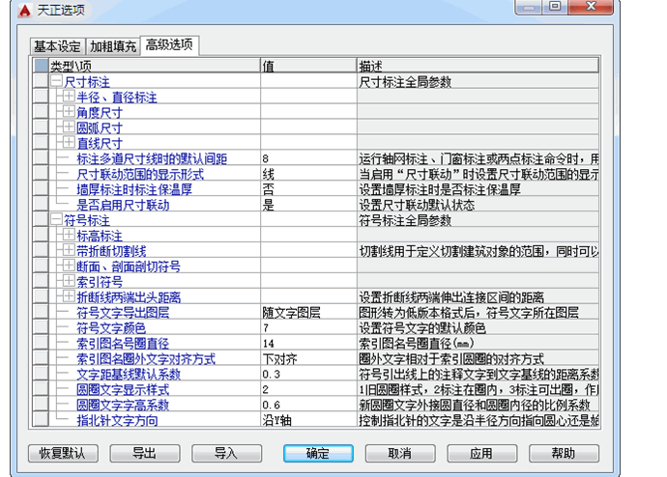
Task: Collapse the 符号标注 tree section
Action: 56,220
